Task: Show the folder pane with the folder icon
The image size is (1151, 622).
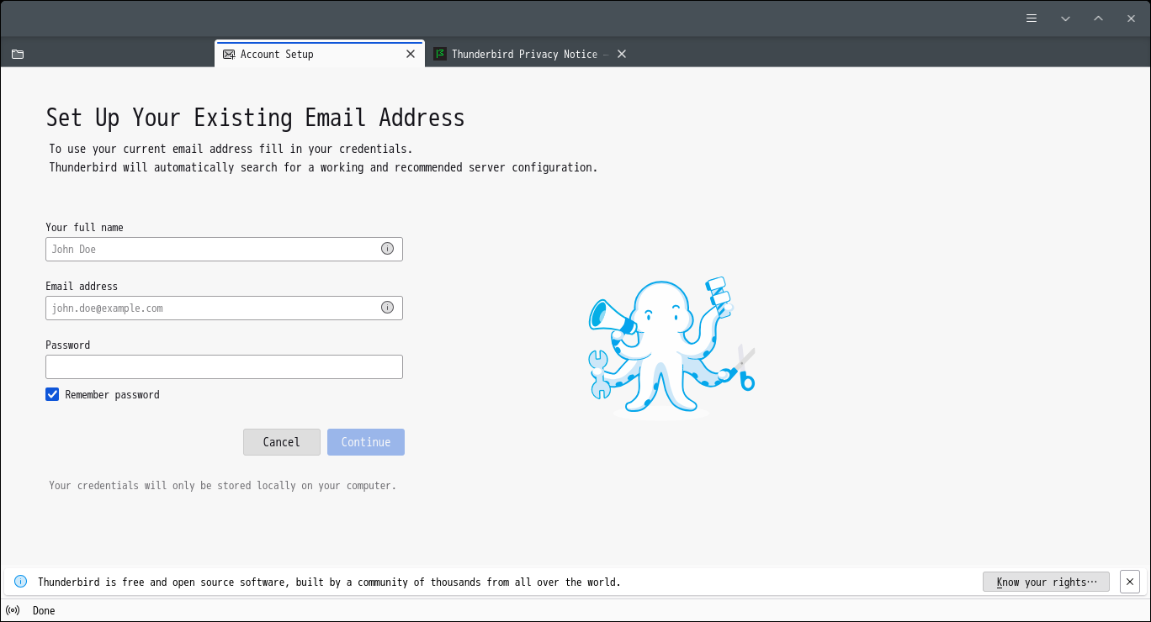Action: [x=18, y=55]
